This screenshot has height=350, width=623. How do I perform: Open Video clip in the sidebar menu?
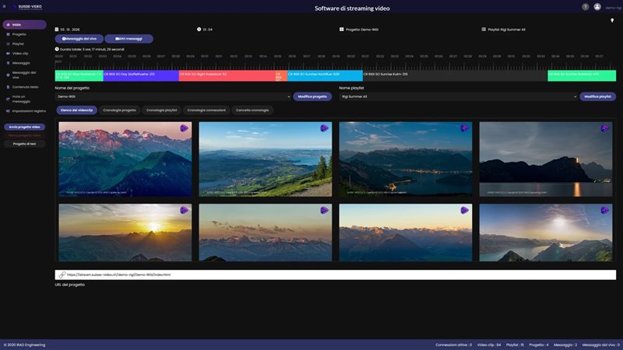(x=20, y=54)
